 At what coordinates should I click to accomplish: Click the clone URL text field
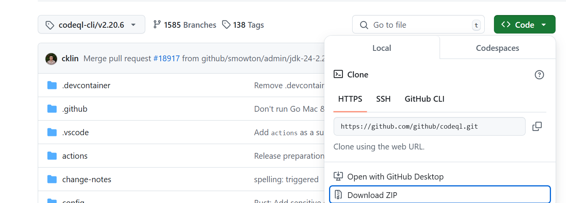(x=429, y=126)
